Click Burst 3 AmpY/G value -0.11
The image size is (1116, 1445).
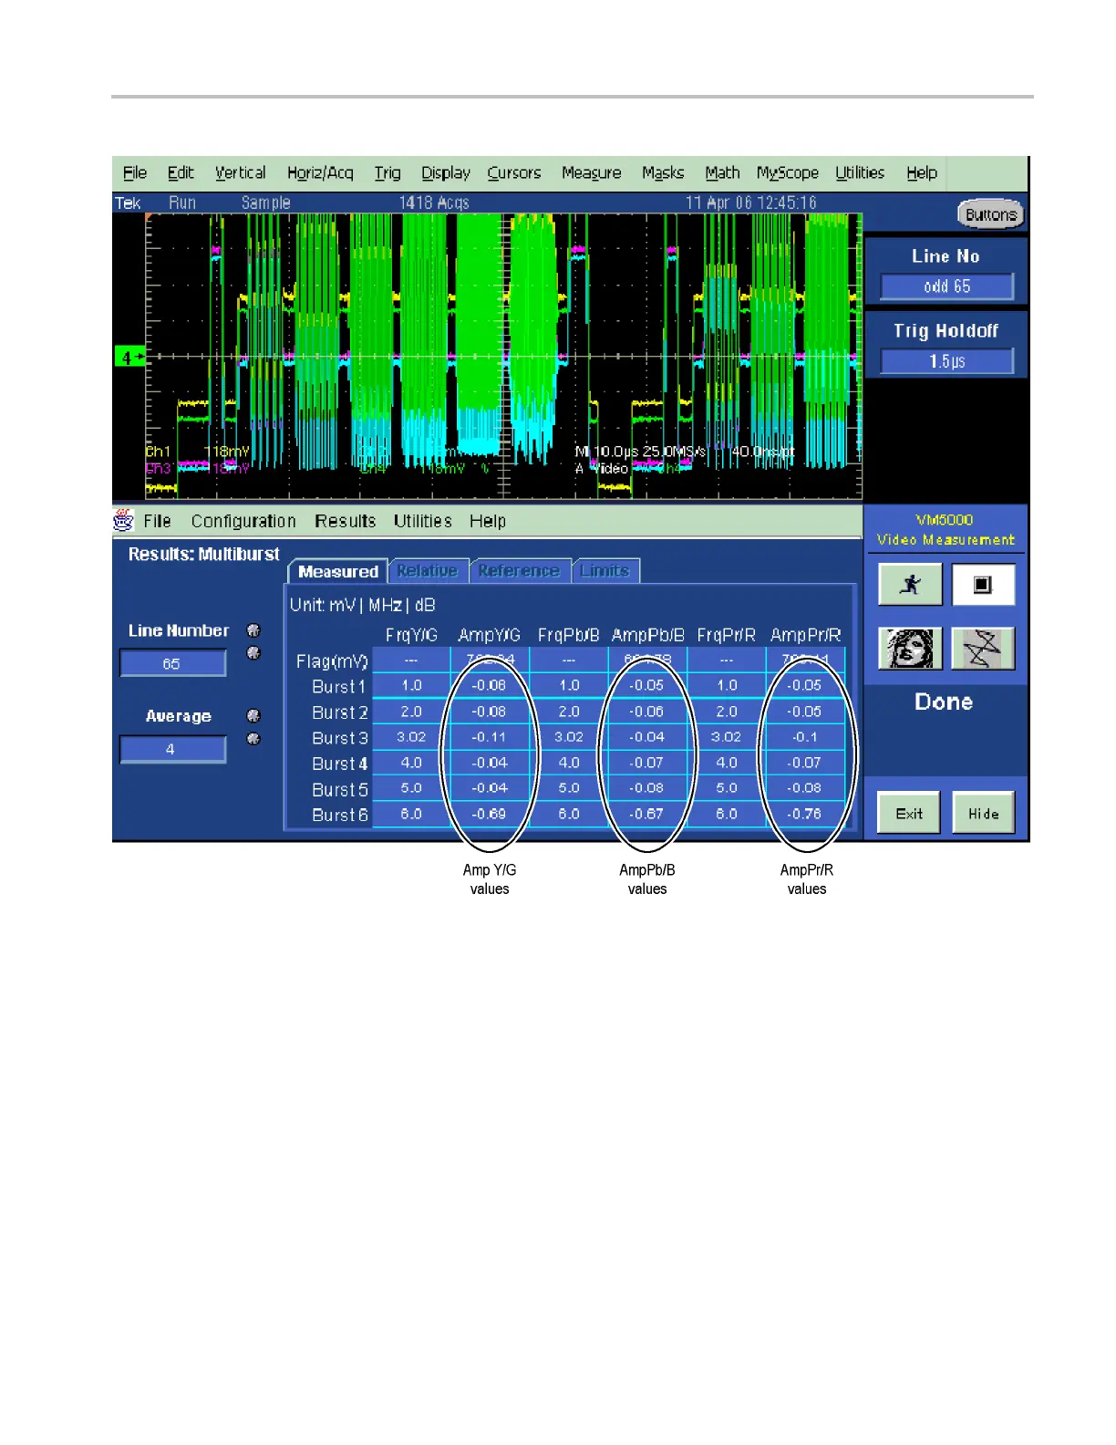point(490,737)
